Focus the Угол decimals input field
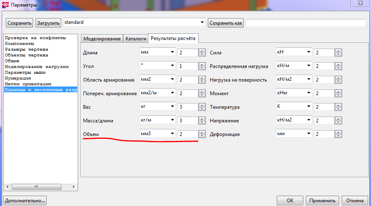 pos(188,66)
